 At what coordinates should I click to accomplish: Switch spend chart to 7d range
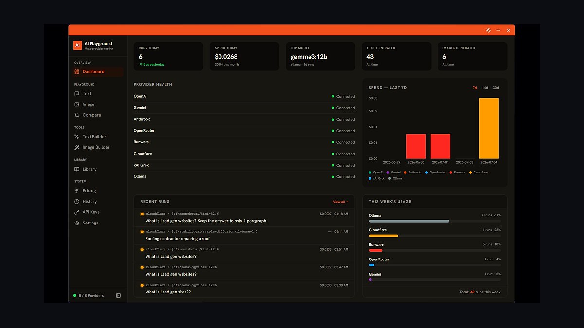tap(475, 88)
